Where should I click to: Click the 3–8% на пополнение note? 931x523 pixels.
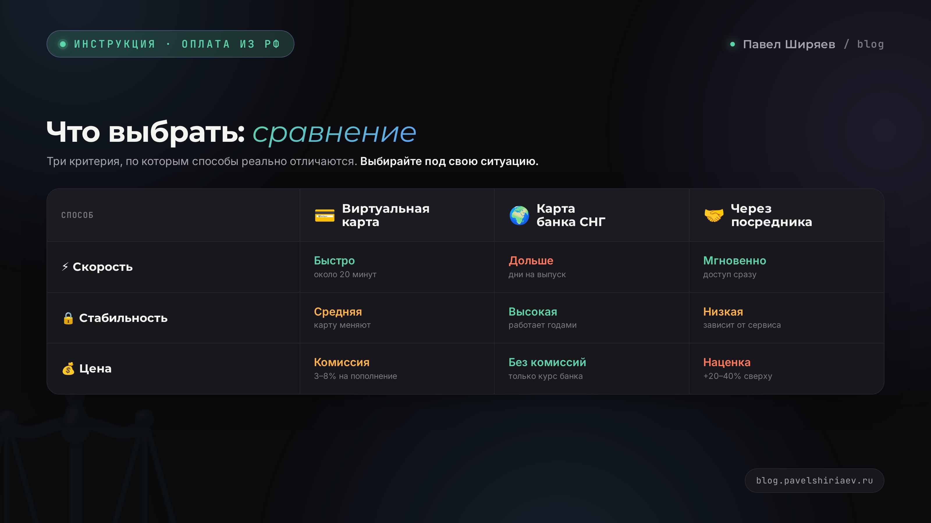click(x=355, y=376)
